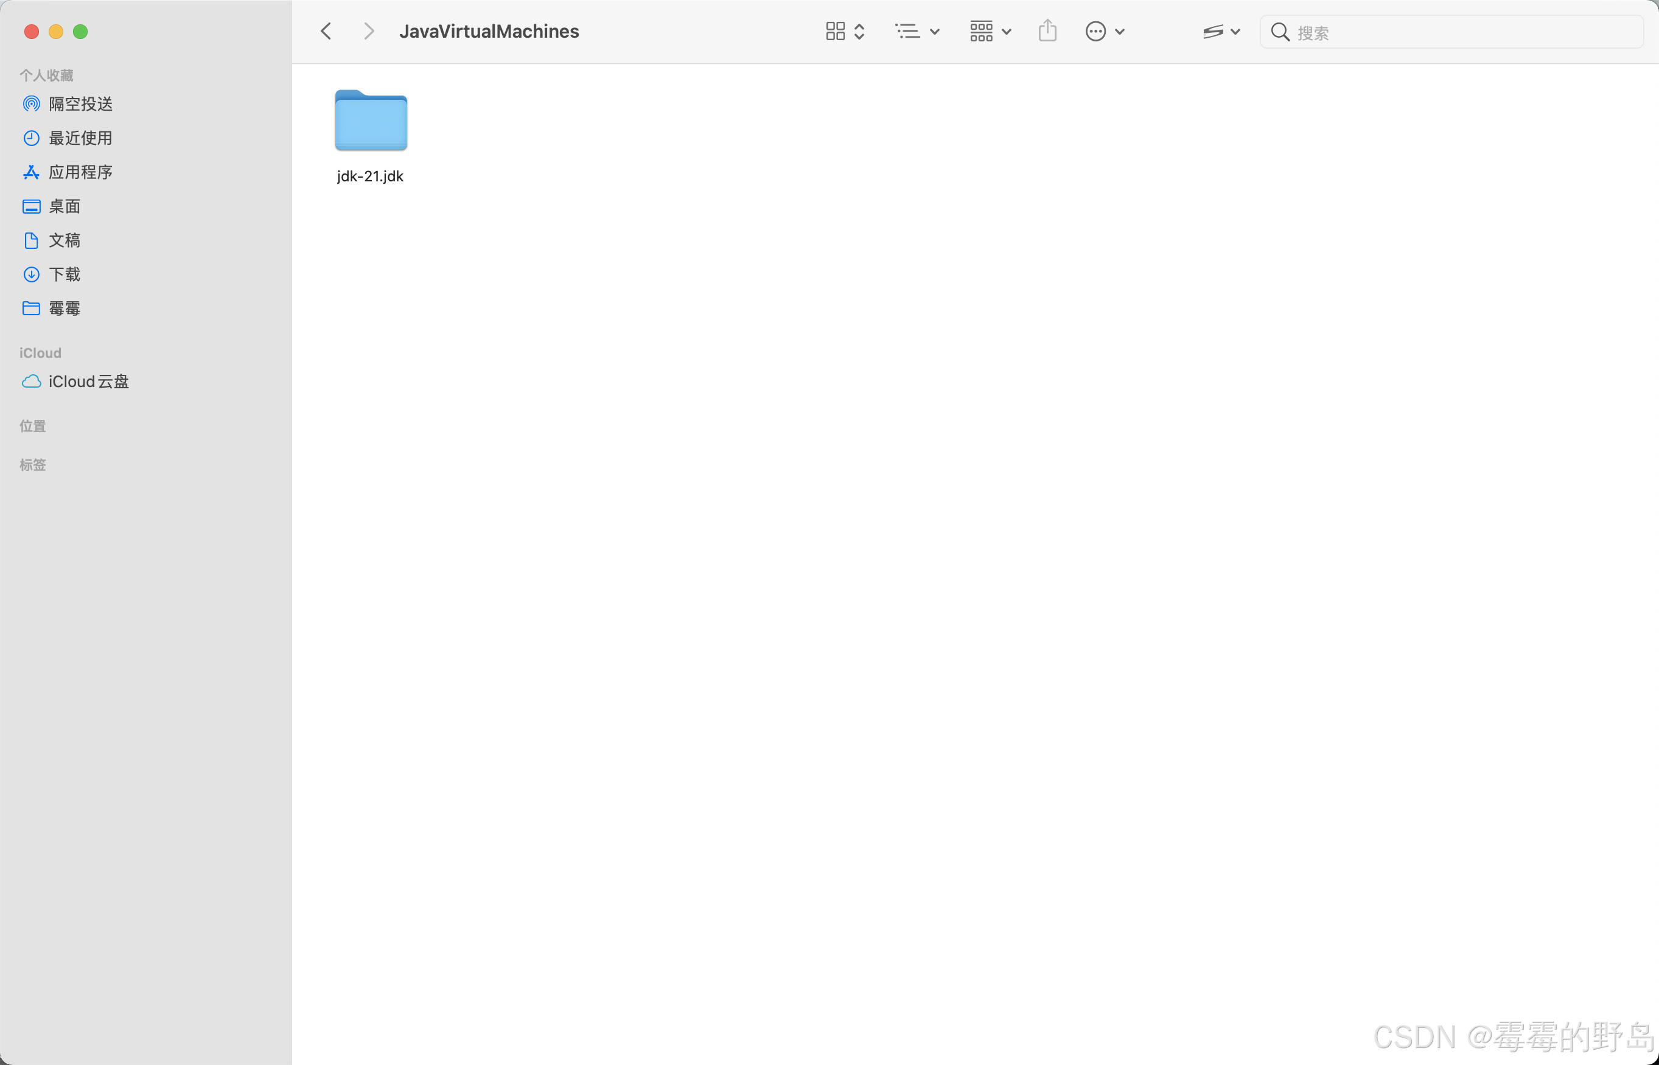
Task: Open the 霉霉 home folder
Action: tap(65, 309)
